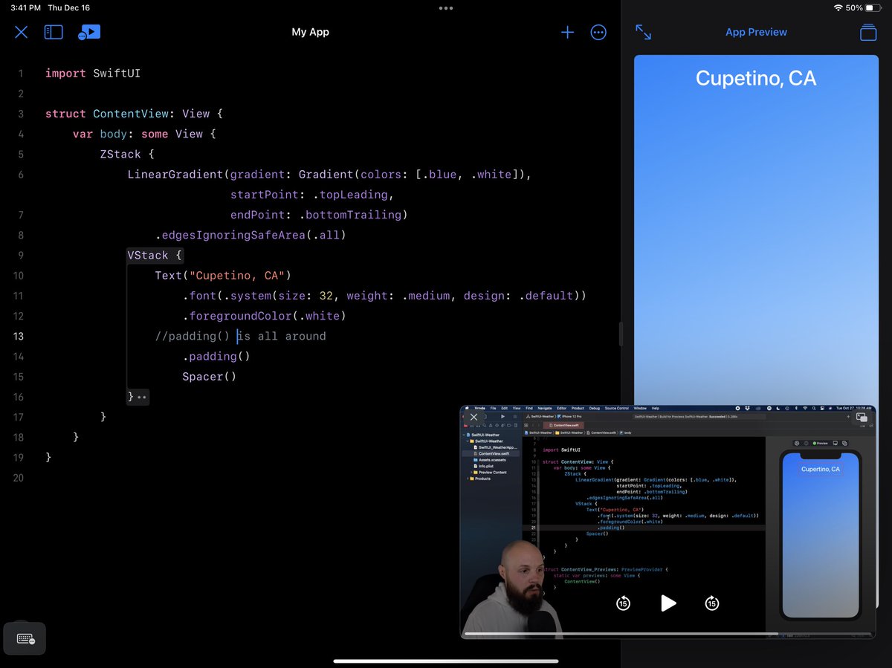Screen dimensions: 892x668
Task: Open the ellipsis menu on the video overlay
Action: (446, 7)
